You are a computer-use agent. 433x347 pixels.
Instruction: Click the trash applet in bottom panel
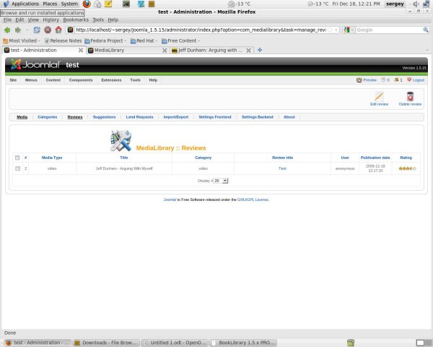[351, 343]
